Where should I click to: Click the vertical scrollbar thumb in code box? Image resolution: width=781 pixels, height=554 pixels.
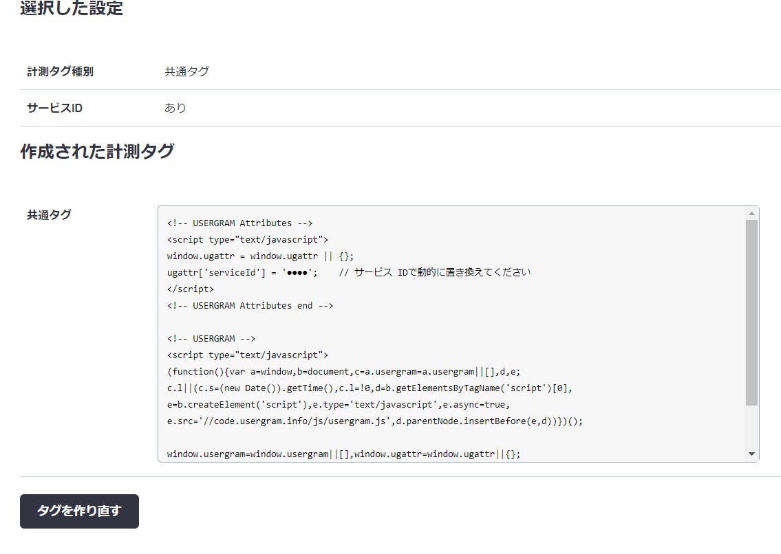(751, 313)
